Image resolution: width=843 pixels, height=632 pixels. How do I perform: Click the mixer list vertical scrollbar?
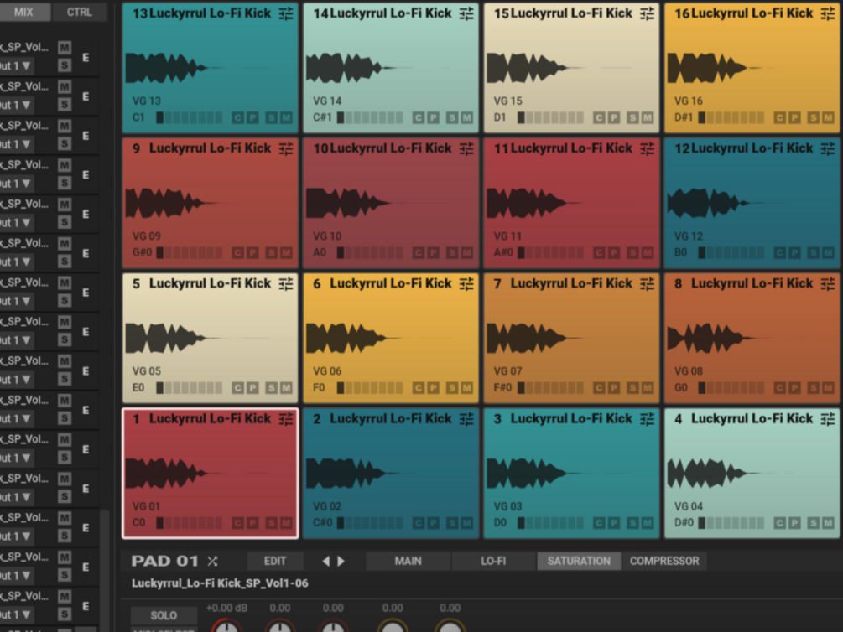point(105,570)
